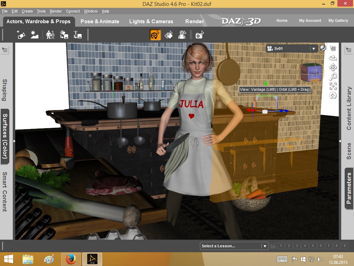Open the Content Library side tab
354x266 pixels.
[x=349, y=108]
